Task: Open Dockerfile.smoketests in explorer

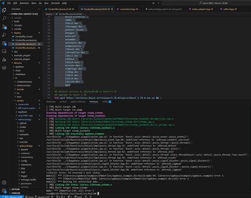Action: pos(26,40)
